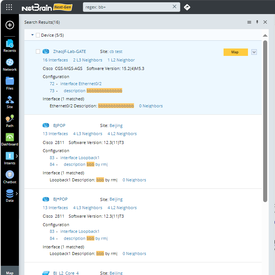This screenshot has width=275, height=275.
Task: Open BJPOP's 13 Interfaces link
Action: [55, 134]
